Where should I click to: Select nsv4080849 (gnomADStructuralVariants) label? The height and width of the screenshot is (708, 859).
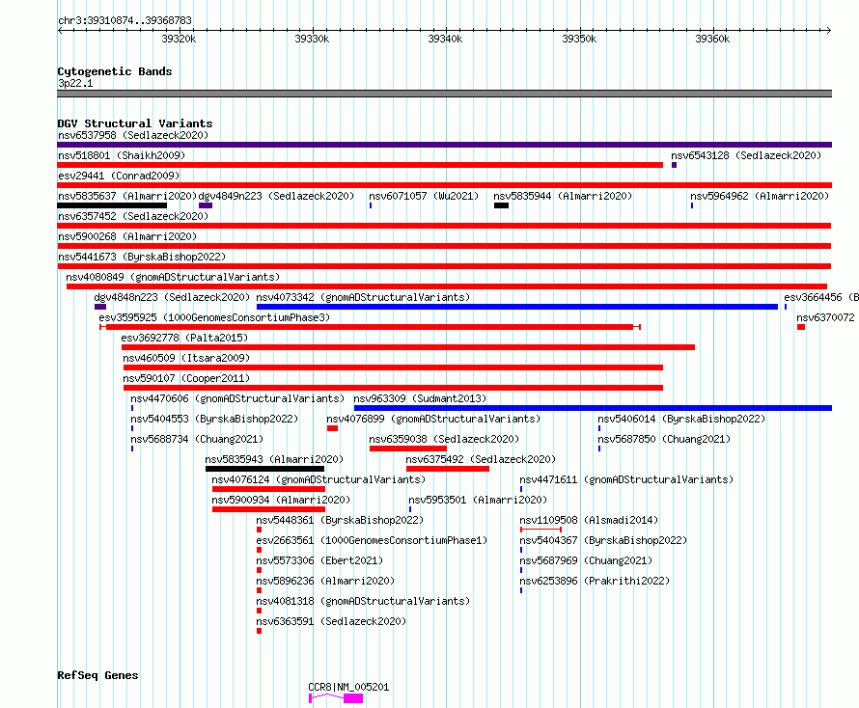pos(173,277)
